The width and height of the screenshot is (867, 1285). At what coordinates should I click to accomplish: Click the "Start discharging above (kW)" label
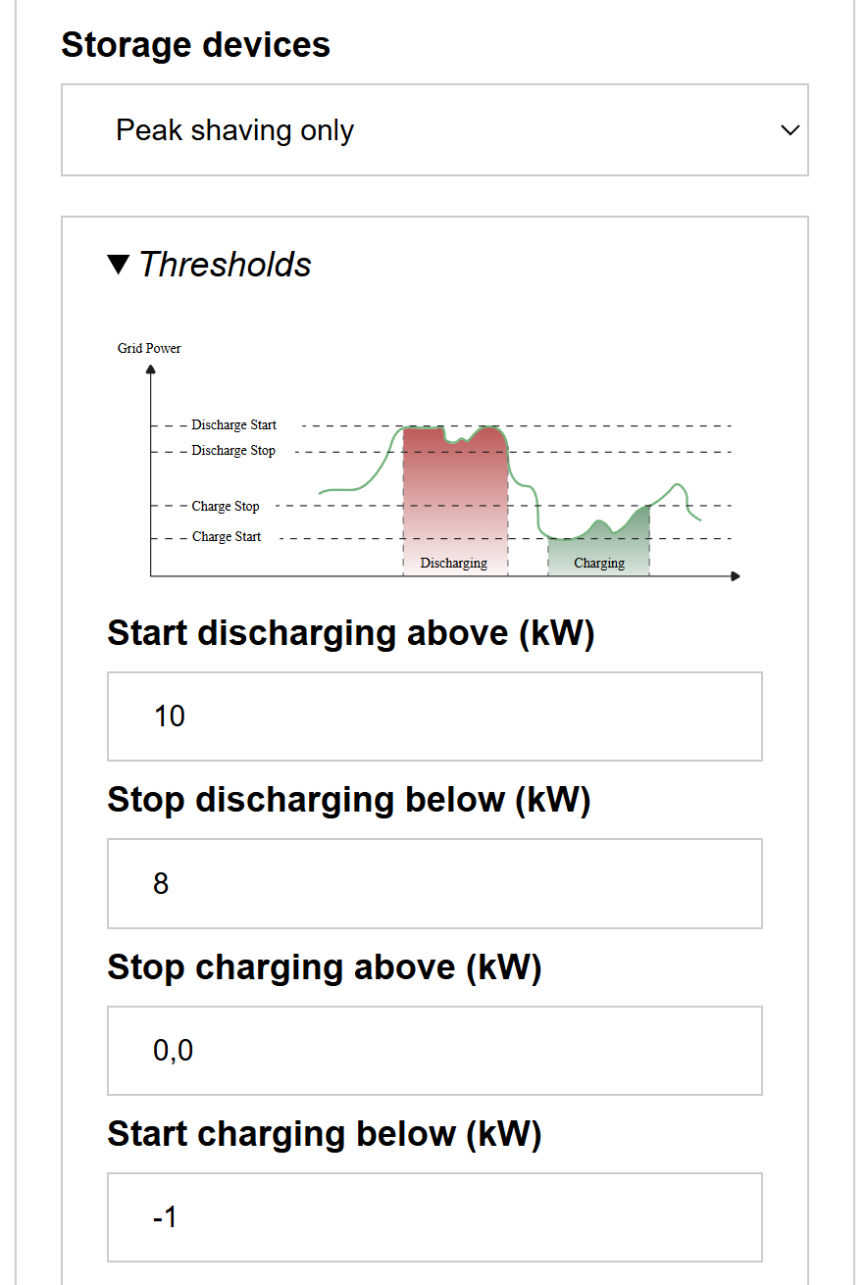point(351,633)
